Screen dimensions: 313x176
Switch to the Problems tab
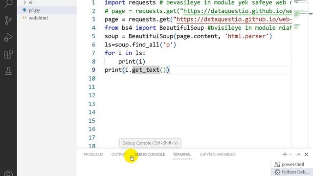coord(93,154)
